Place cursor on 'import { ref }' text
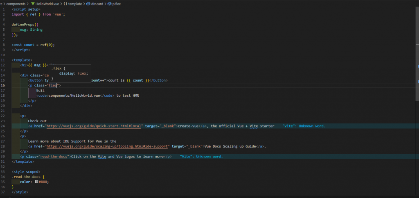This screenshot has width=419, height=198. click(26, 14)
